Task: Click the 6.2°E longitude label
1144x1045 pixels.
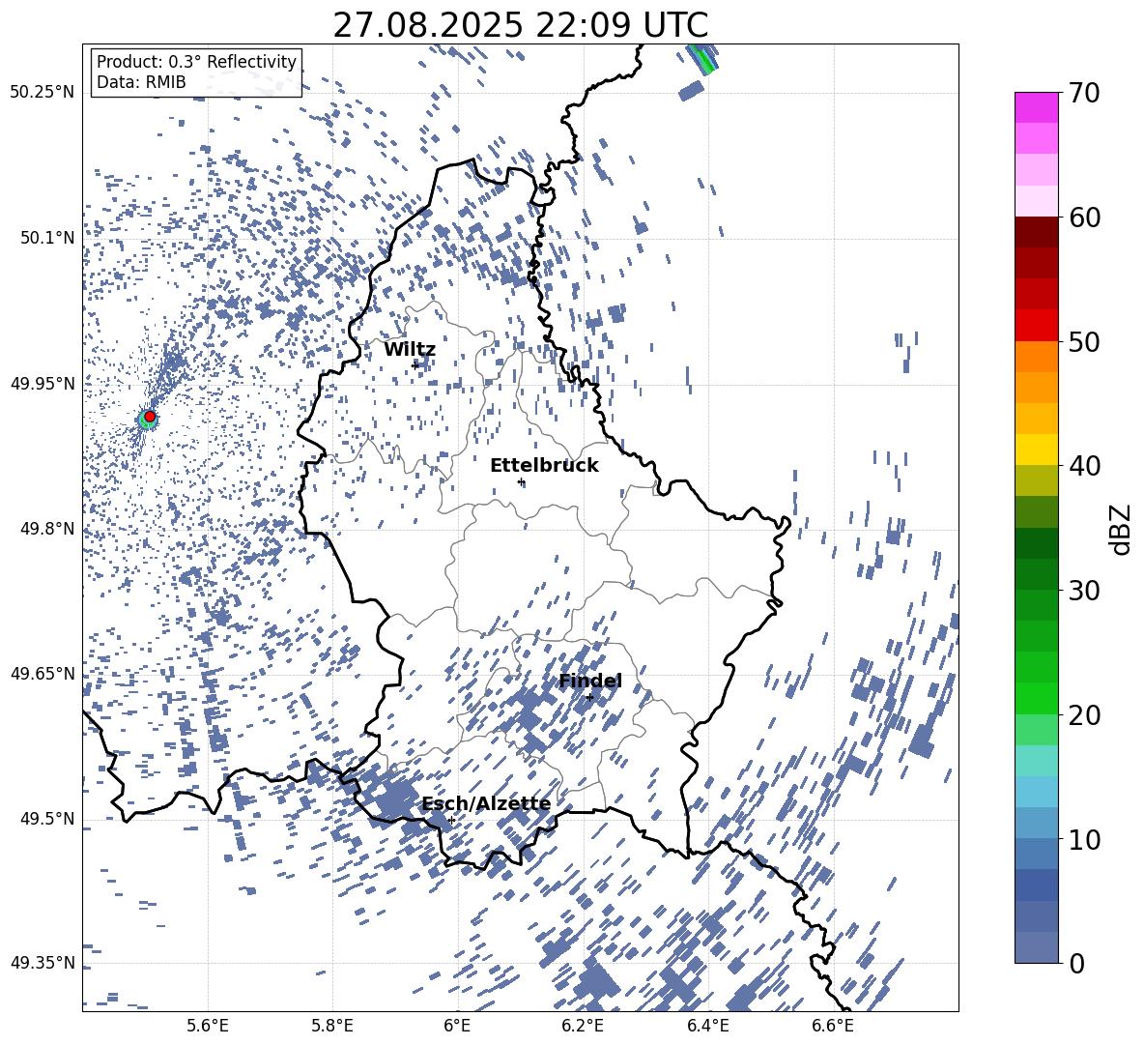Action: click(x=583, y=1026)
